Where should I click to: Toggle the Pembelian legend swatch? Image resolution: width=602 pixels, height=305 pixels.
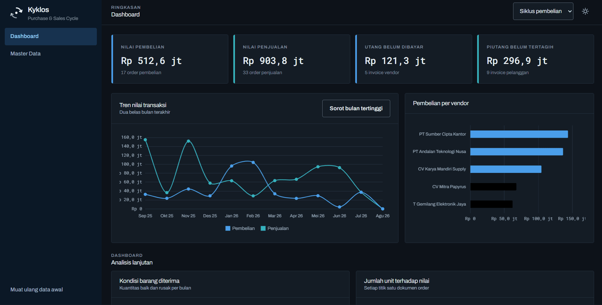(x=228, y=228)
